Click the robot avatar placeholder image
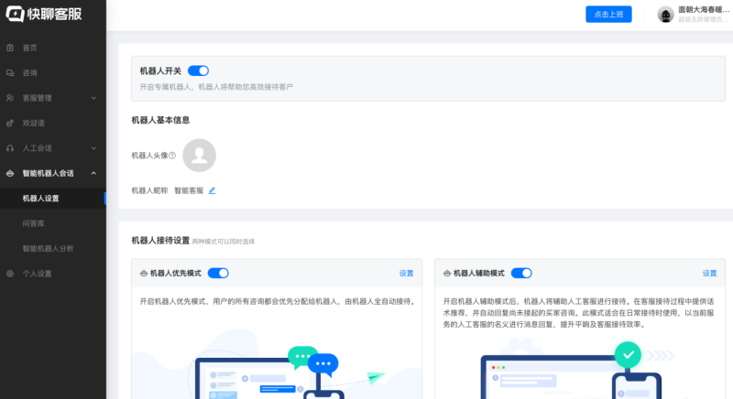 coord(199,156)
